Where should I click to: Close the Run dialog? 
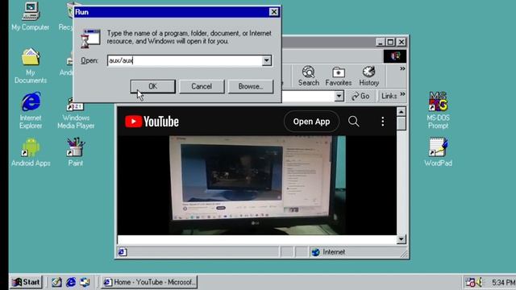tap(274, 12)
